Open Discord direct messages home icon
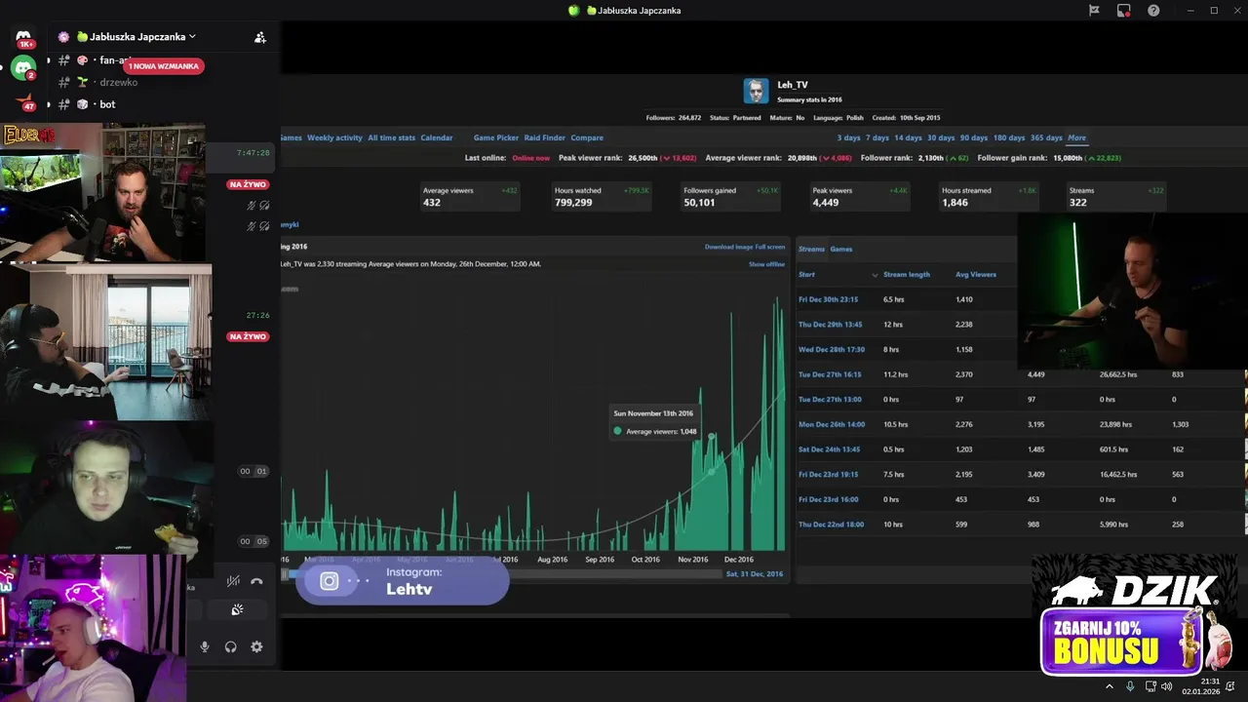Screen dimensions: 1248x702 click(x=23, y=37)
